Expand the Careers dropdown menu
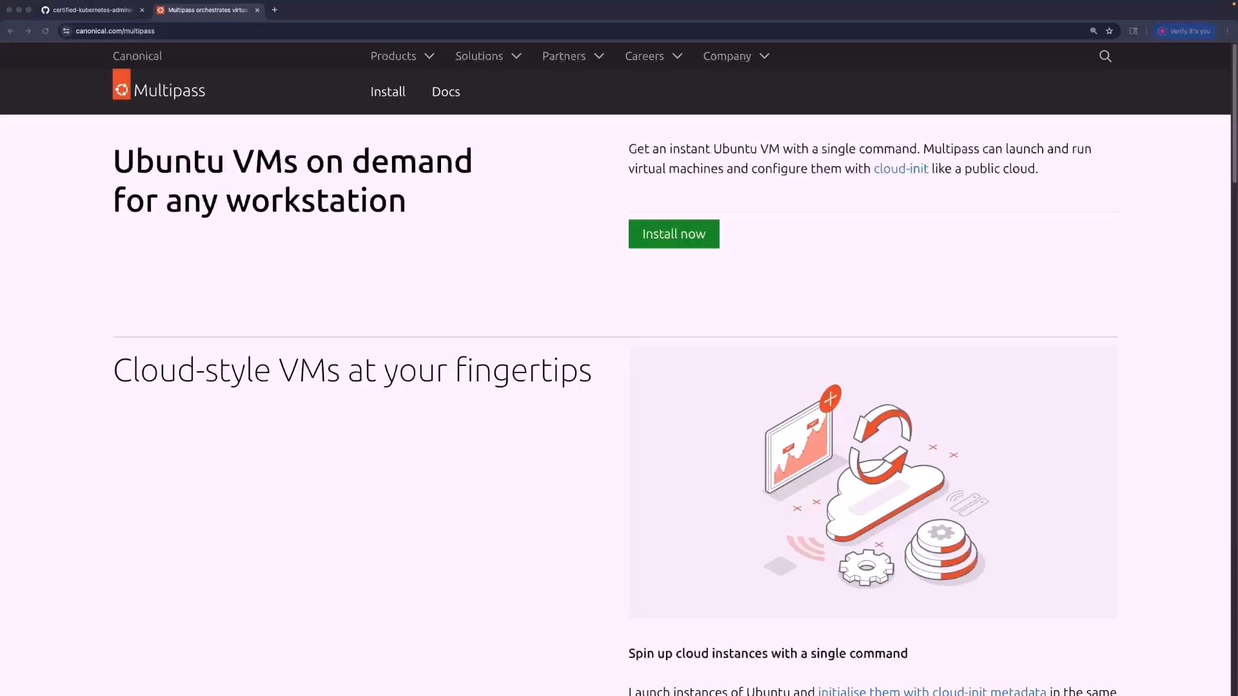 [654, 56]
